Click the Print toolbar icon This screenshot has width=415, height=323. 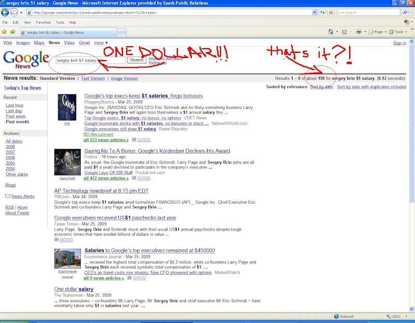pos(358,32)
